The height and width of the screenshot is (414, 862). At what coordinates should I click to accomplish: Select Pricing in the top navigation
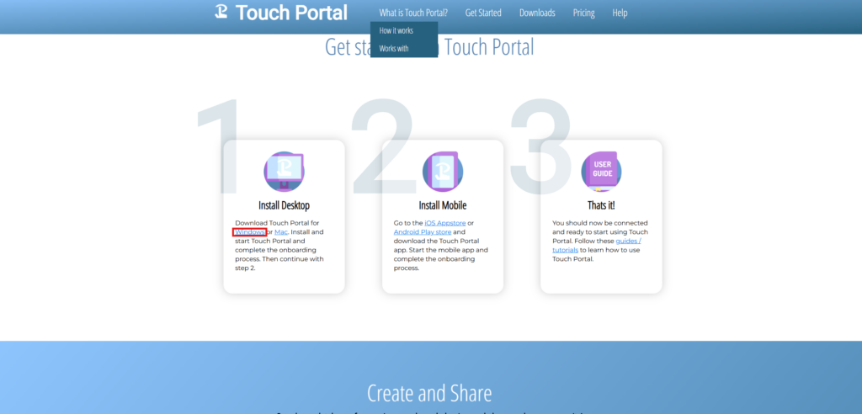pyautogui.click(x=583, y=13)
